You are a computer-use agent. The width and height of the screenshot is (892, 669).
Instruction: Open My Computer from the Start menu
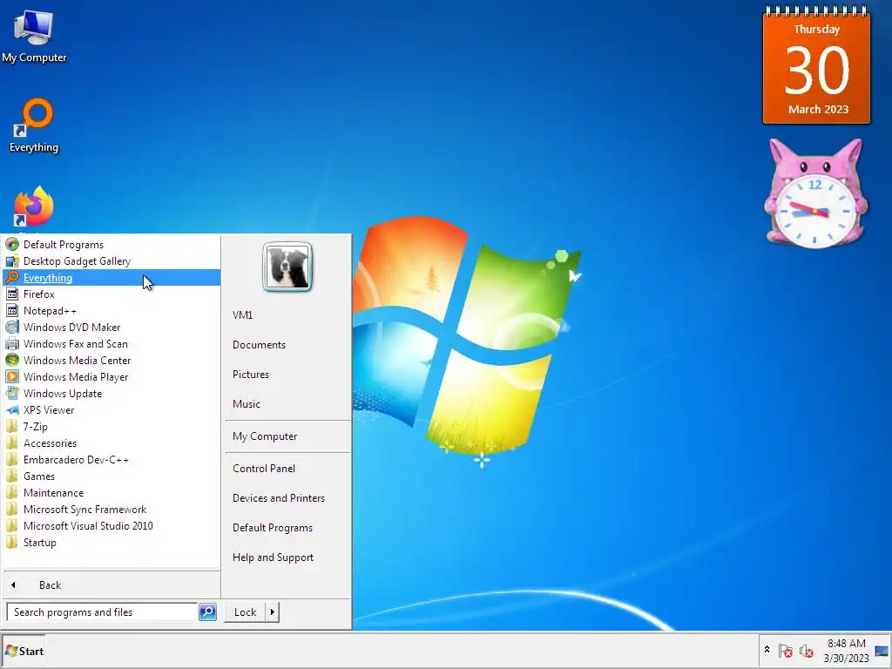265,436
